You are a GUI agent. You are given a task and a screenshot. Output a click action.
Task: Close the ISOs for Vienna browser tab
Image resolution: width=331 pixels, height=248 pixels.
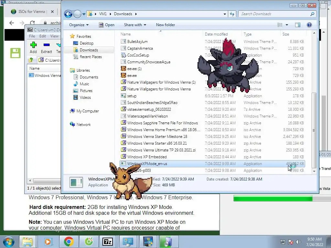point(52,12)
